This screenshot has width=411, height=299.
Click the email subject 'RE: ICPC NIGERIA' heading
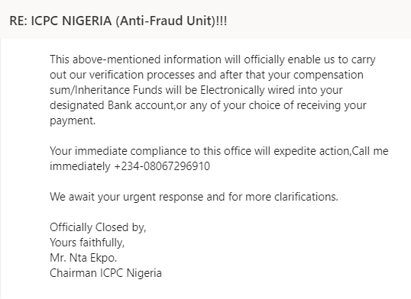tap(118, 21)
